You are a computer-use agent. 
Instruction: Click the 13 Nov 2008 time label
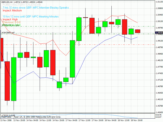tap(6, 120)
